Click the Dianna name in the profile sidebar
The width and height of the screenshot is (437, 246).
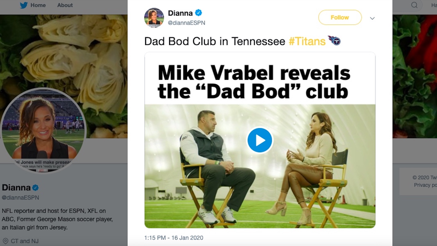tap(16, 188)
